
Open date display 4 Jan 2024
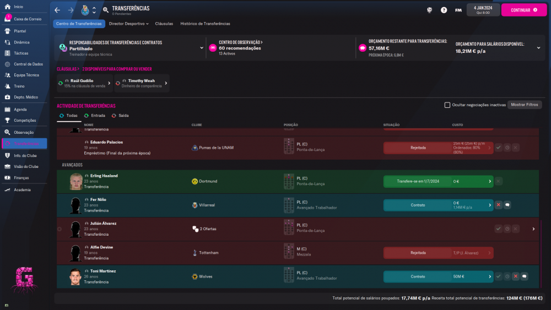tap(483, 10)
